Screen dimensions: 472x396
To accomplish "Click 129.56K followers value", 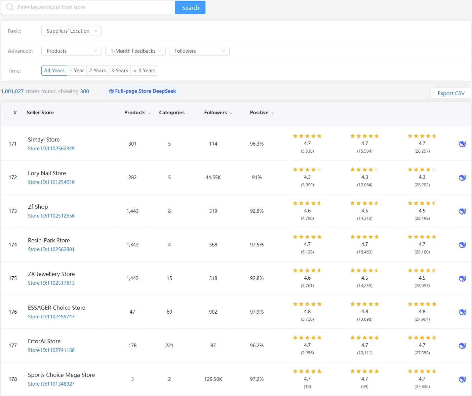I will point(213,379).
